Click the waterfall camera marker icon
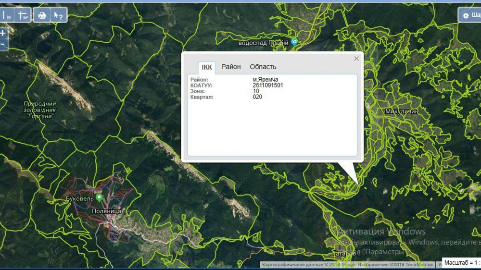 (294, 42)
